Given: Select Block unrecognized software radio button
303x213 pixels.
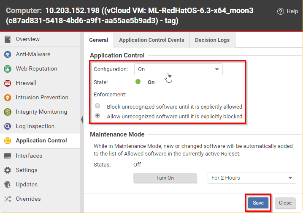Looking at the screenshot, I should point(97,106).
